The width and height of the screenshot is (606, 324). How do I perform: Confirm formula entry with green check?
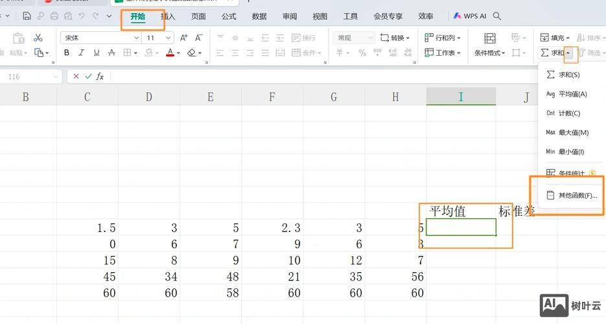pyautogui.click(x=88, y=76)
